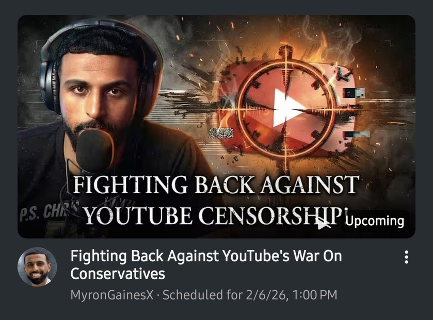Screen dimensions: 433x320
Task: Click the small crossed-out play icon beside Upcoming
Action: [324, 223]
